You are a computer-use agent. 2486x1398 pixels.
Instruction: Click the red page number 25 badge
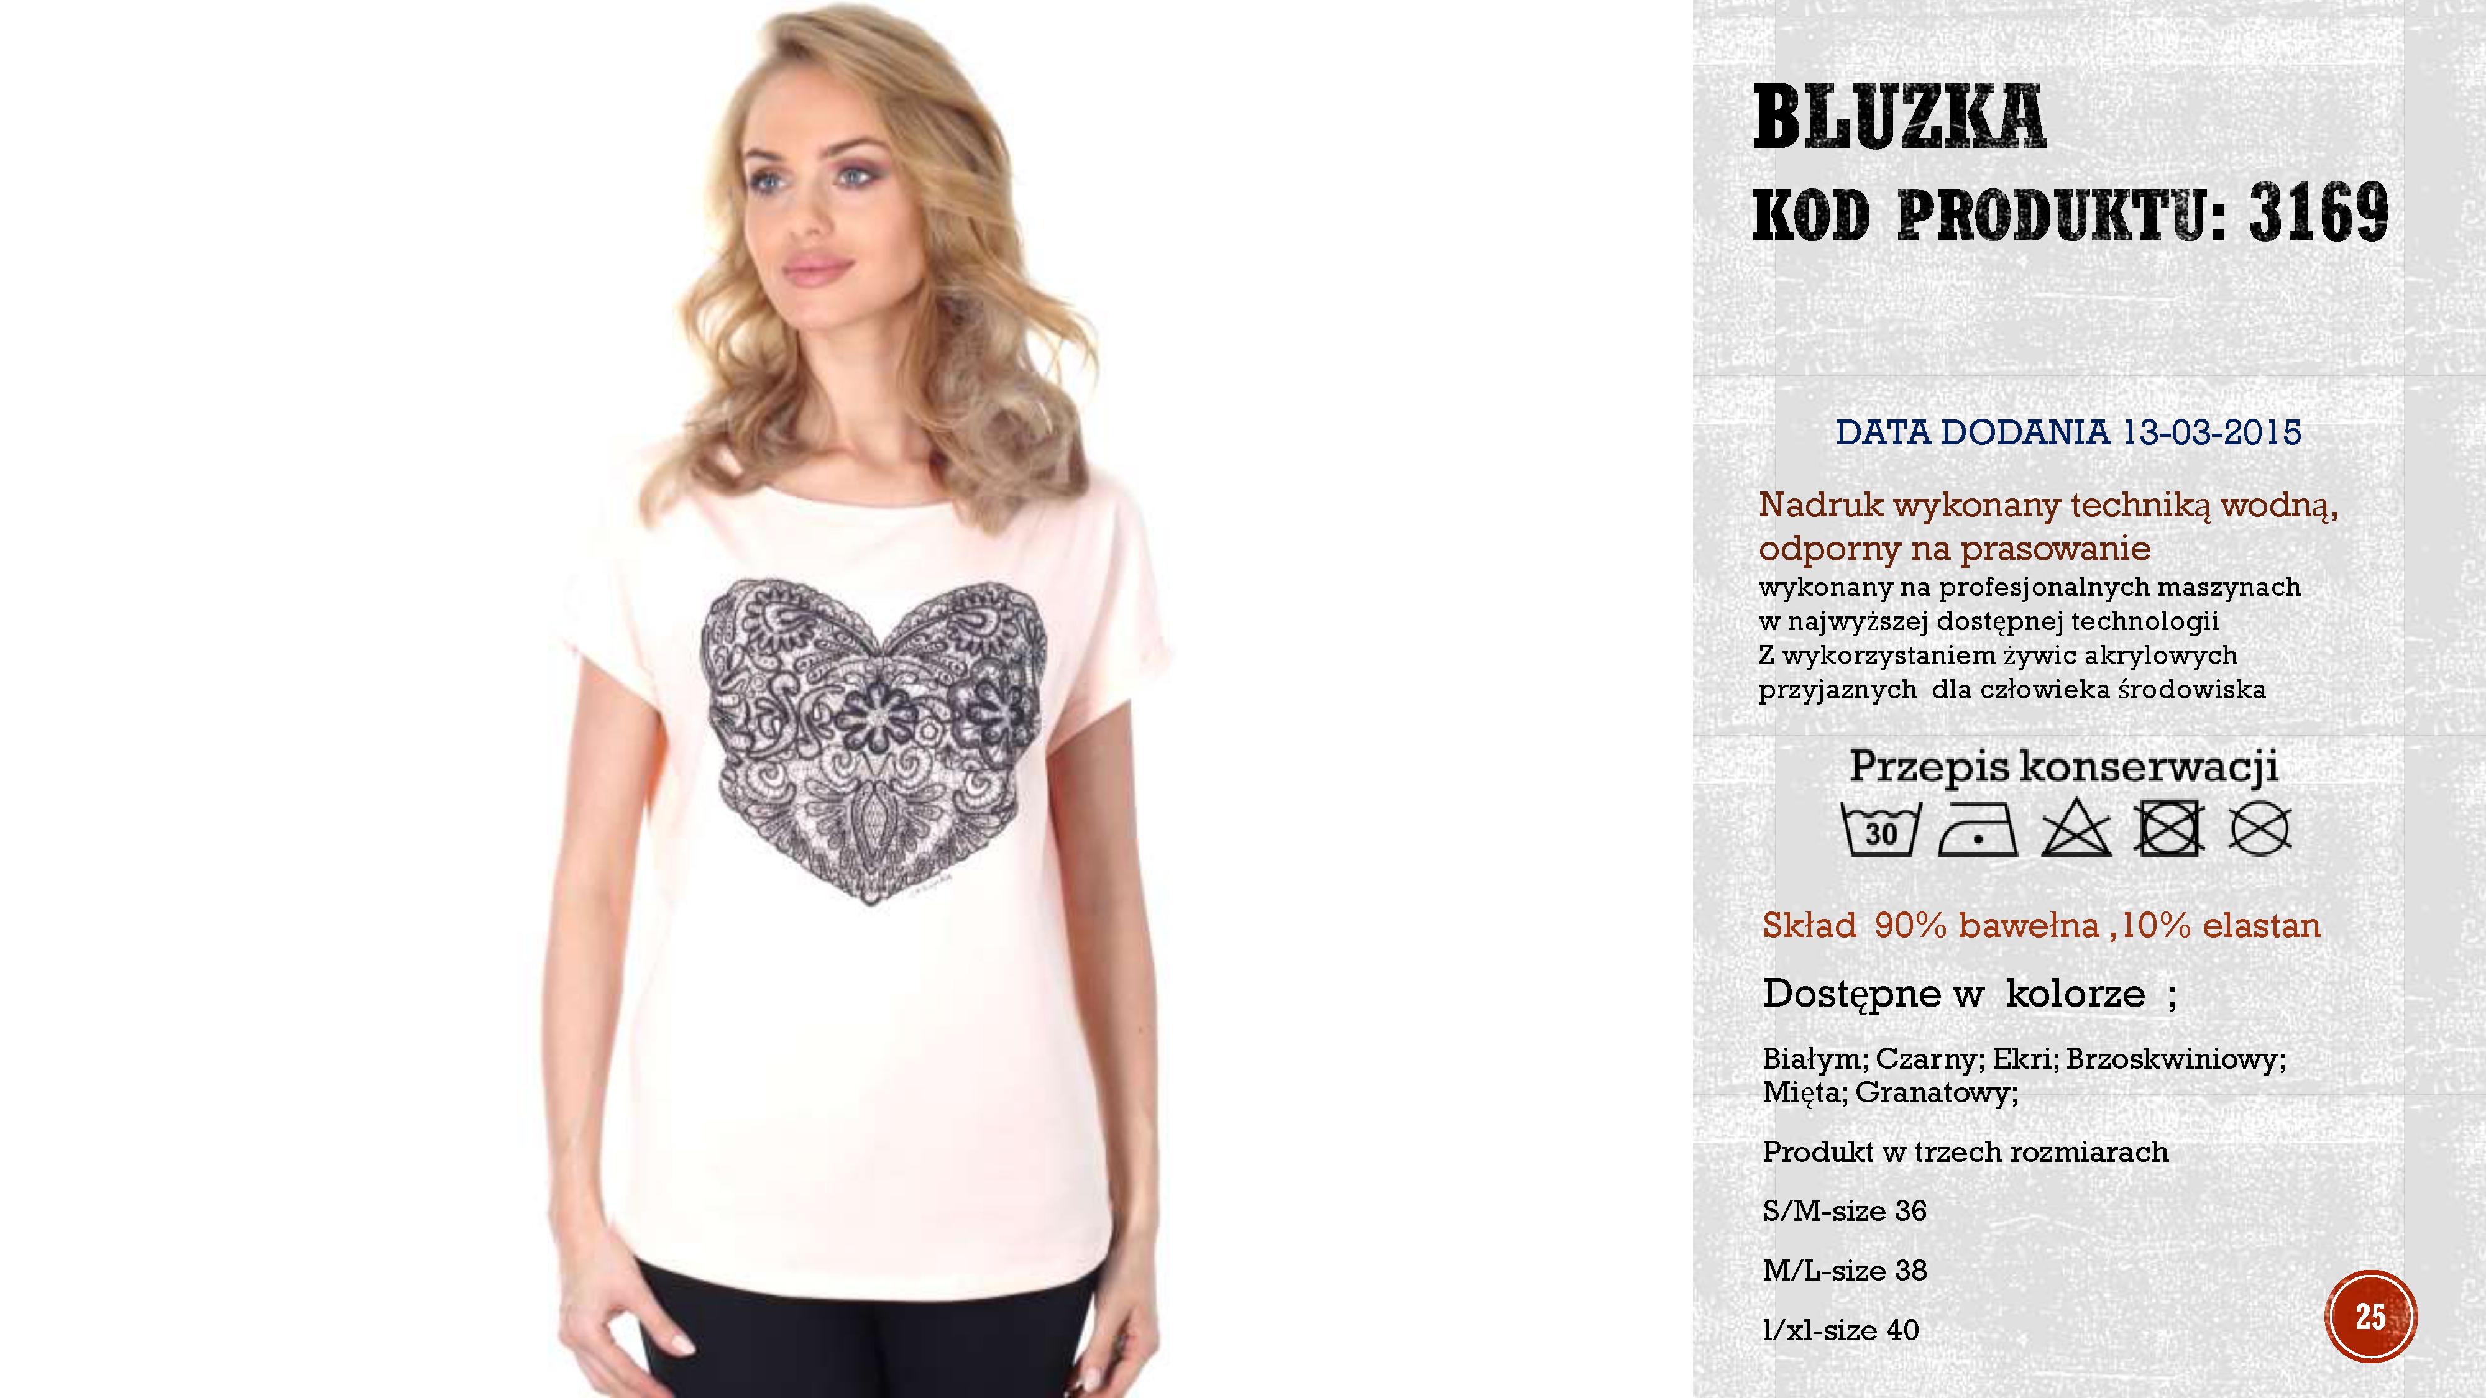click(2370, 1316)
